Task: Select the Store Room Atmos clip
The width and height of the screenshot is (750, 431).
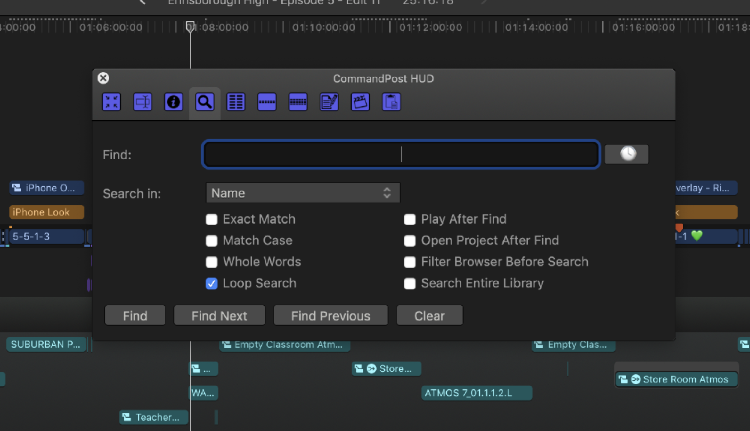Action: point(676,379)
